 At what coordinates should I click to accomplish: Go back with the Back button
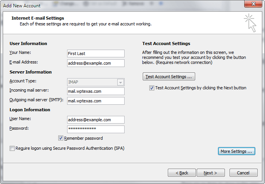[182, 173]
